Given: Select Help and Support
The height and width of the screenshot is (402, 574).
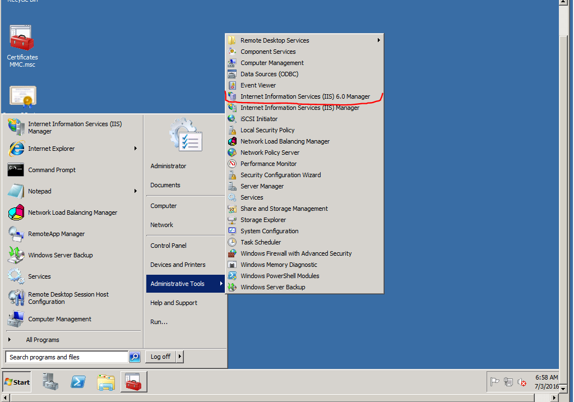Looking at the screenshot, I should click(174, 303).
